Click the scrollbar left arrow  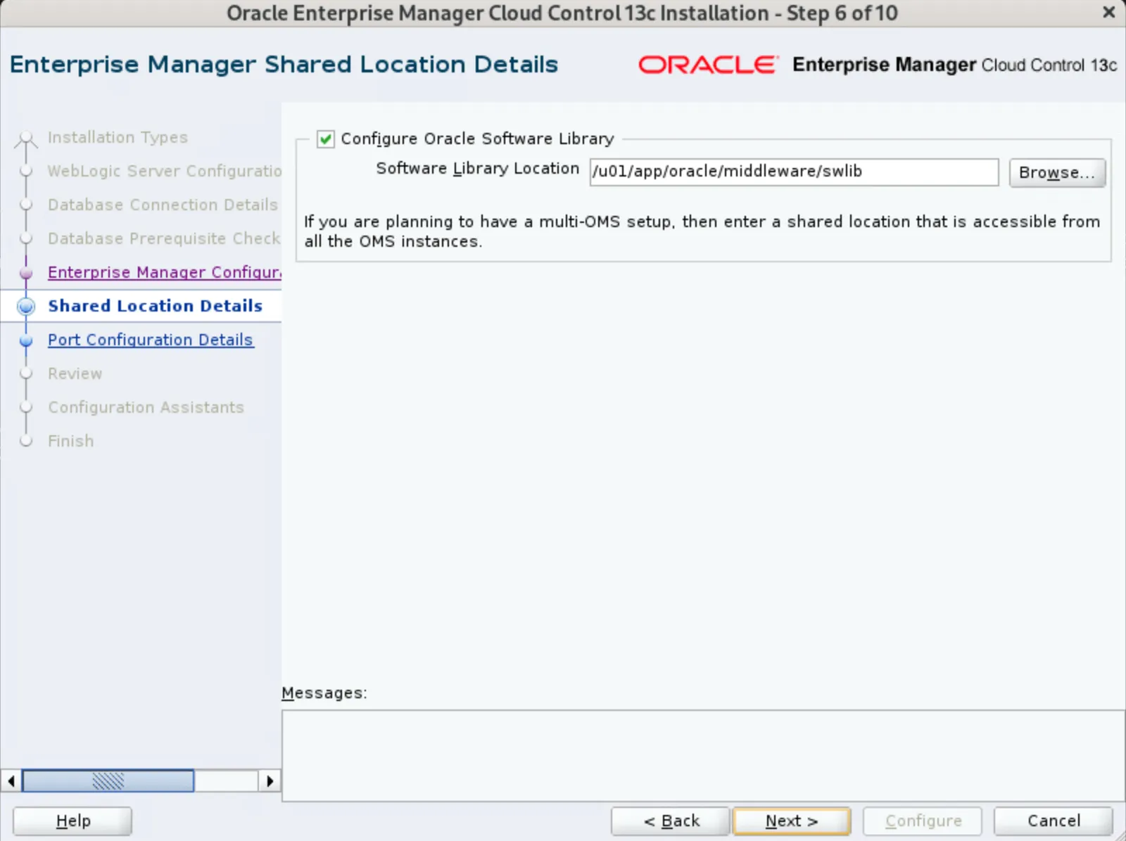point(11,781)
